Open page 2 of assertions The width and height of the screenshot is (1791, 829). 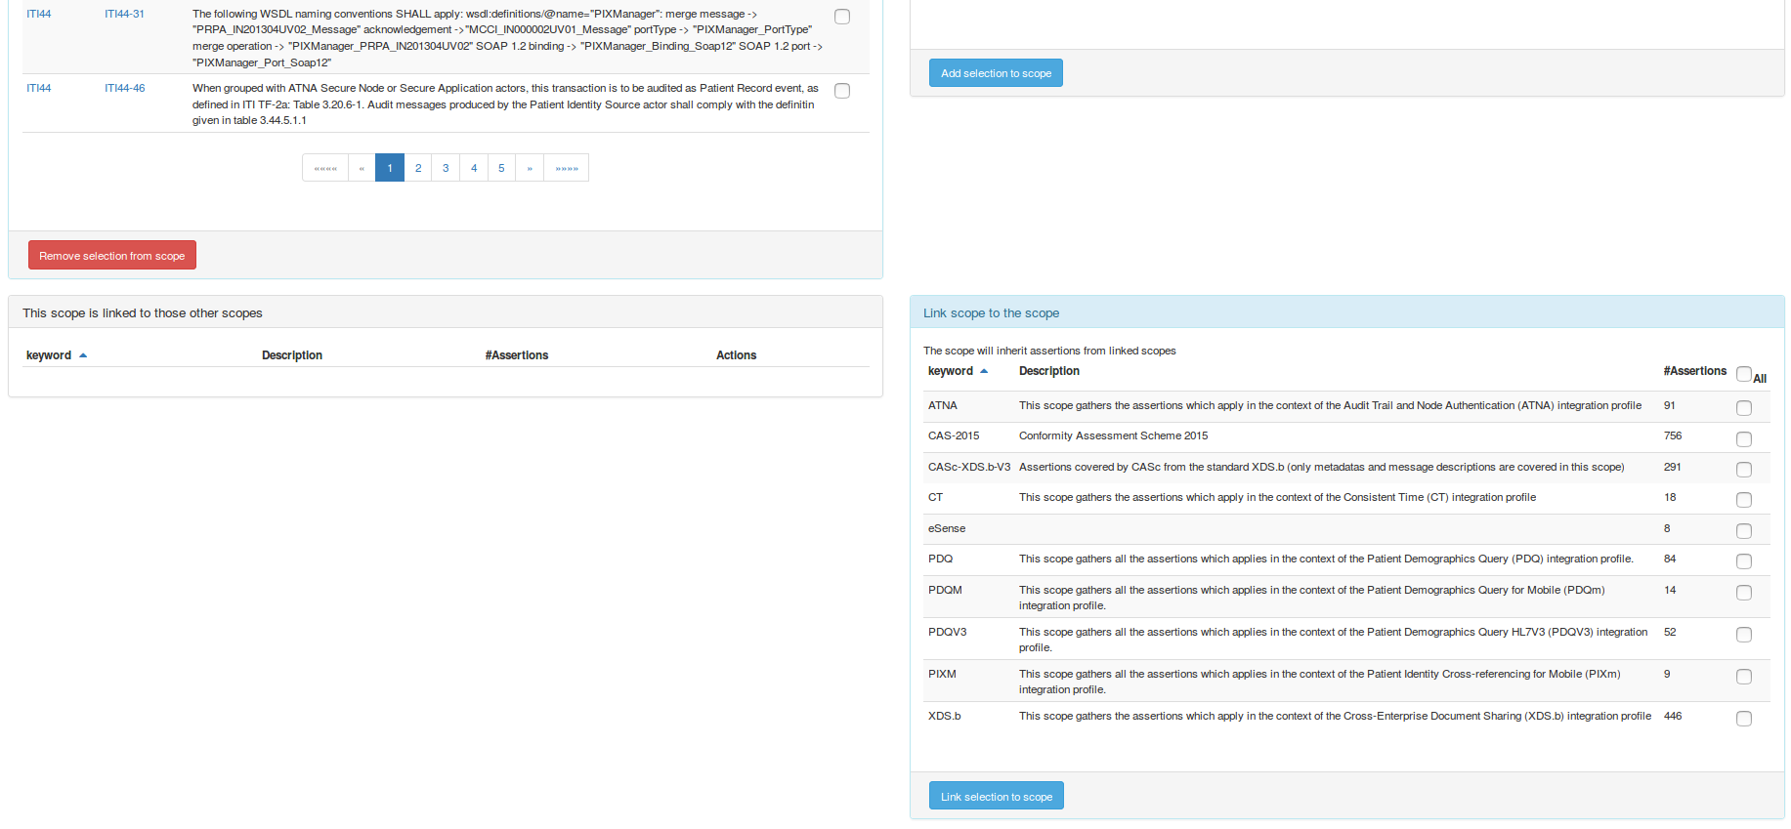418,168
